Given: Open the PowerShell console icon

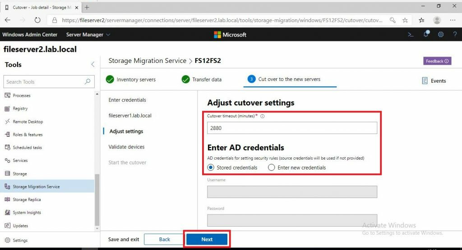Looking at the screenshot, I should [x=411, y=34].
